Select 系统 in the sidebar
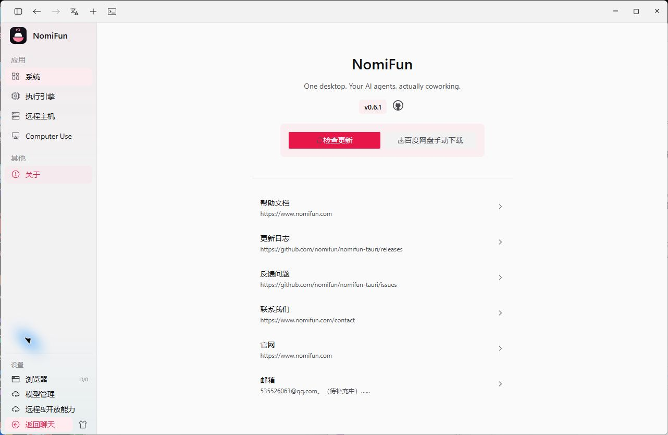Image resolution: width=668 pixels, height=435 pixels. (x=49, y=77)
